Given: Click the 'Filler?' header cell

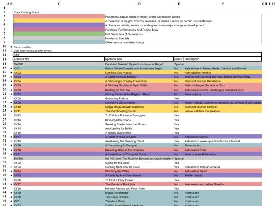Looking at the screenshot, I should pyautogui.click(x=179, y=59).
